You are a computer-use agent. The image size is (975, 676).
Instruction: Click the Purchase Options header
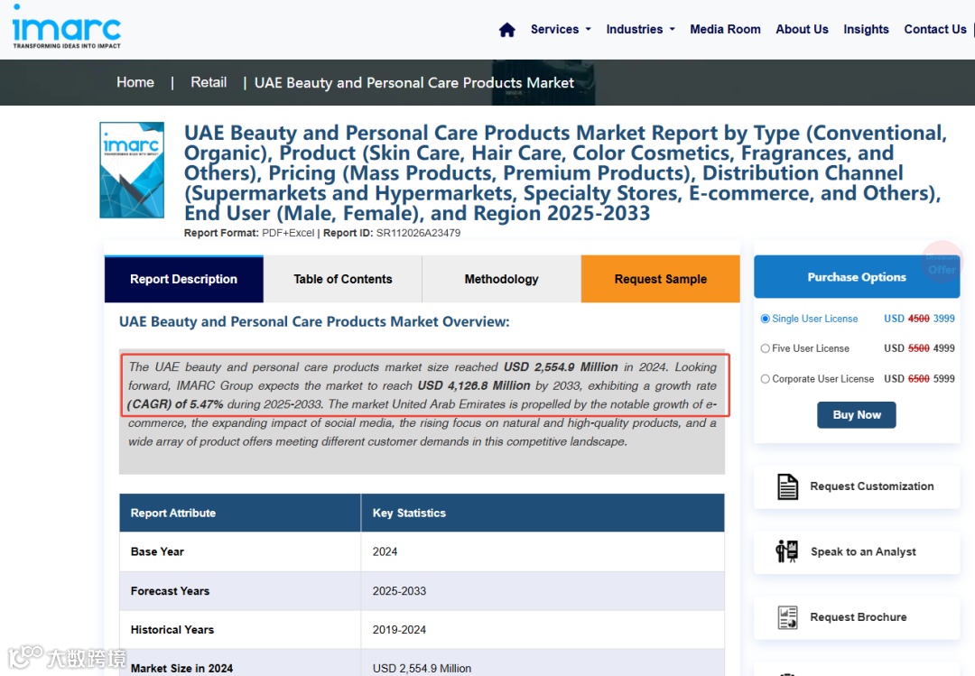pos(856,277)
